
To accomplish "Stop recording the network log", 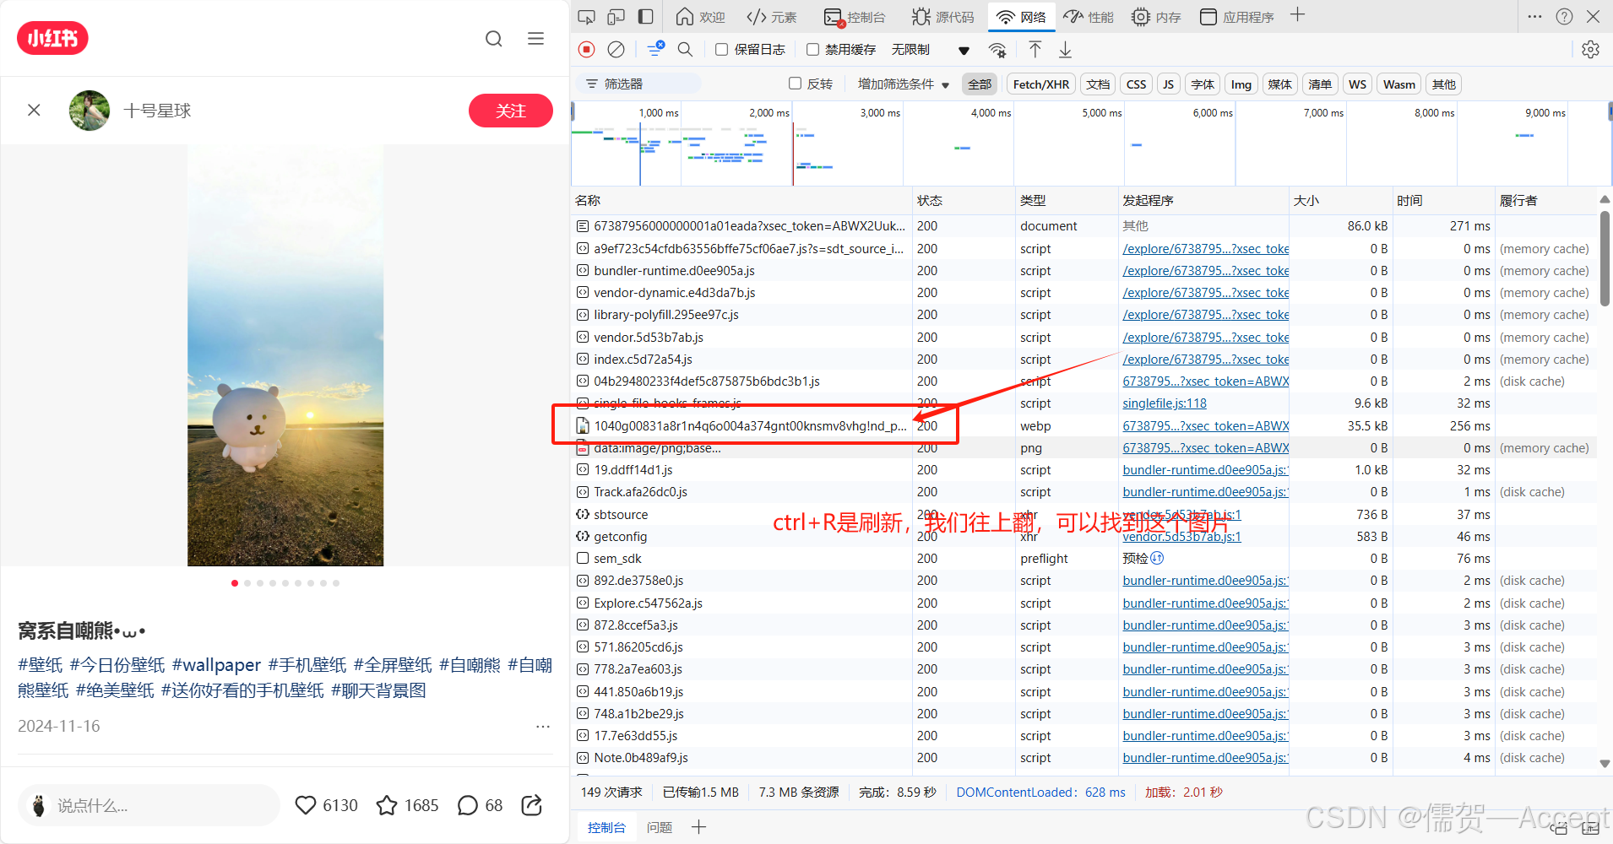I will [586, 49].
